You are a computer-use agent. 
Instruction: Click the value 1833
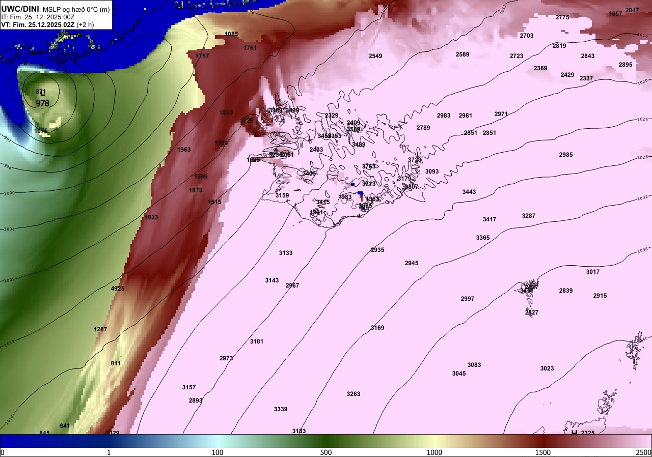click(x=151, y=217)
